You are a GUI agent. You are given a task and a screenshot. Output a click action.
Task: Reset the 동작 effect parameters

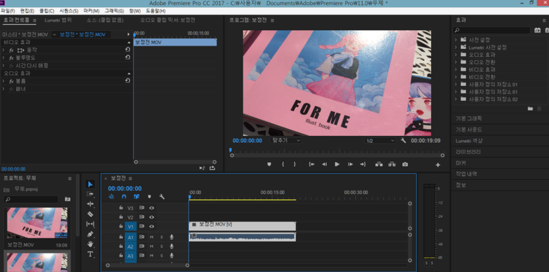[x=128, y=50]
